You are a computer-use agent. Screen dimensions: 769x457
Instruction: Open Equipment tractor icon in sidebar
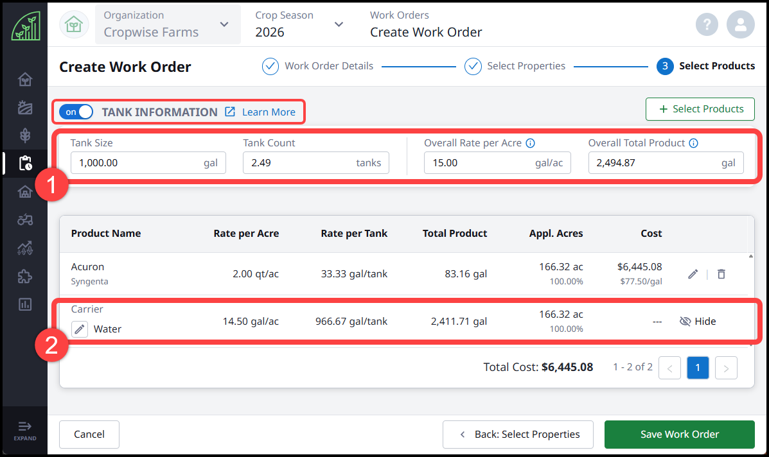coord(25,220)
